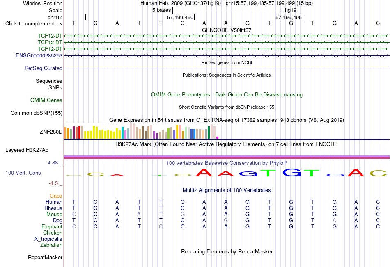This screenshot has width=390, height=267.
Task: Click the faded G in the Dog row
Action: tap(226, 221)
